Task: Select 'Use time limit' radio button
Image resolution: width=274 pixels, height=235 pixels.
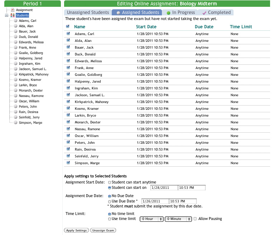Action: [110, 219]
